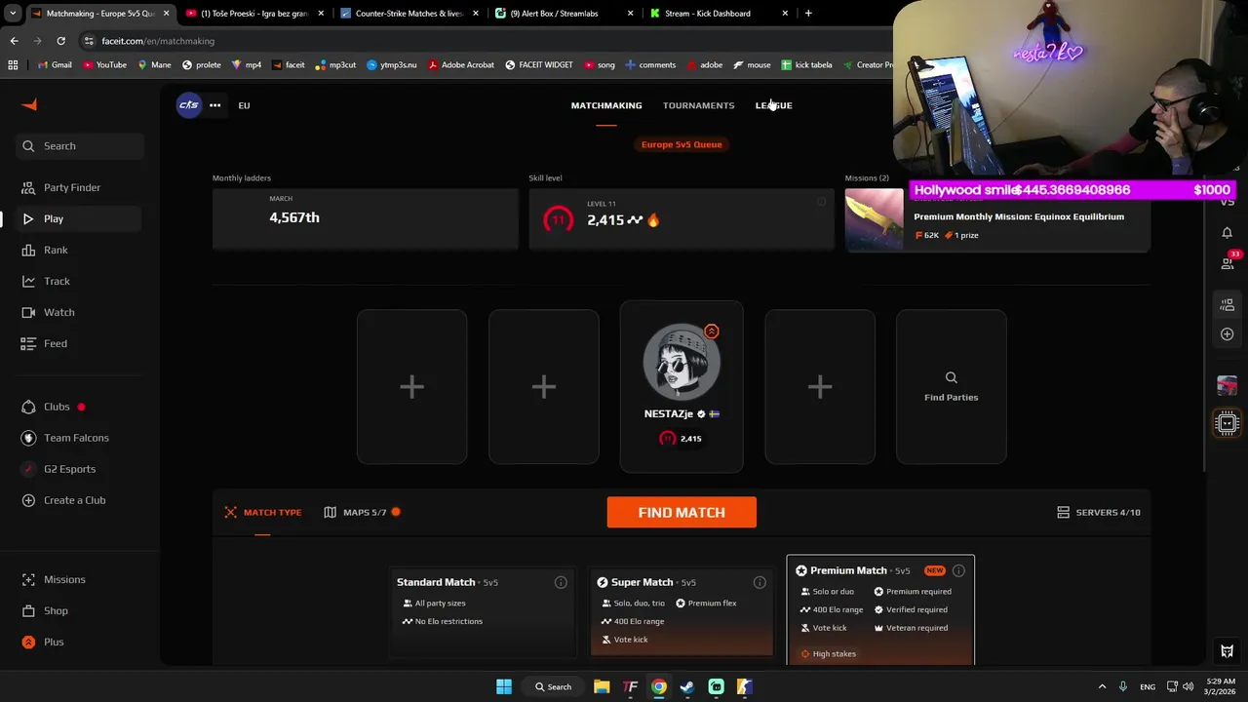
Task: Switch to Alert Box Streamlabs browser tab
Action: (x=564, y=14)
